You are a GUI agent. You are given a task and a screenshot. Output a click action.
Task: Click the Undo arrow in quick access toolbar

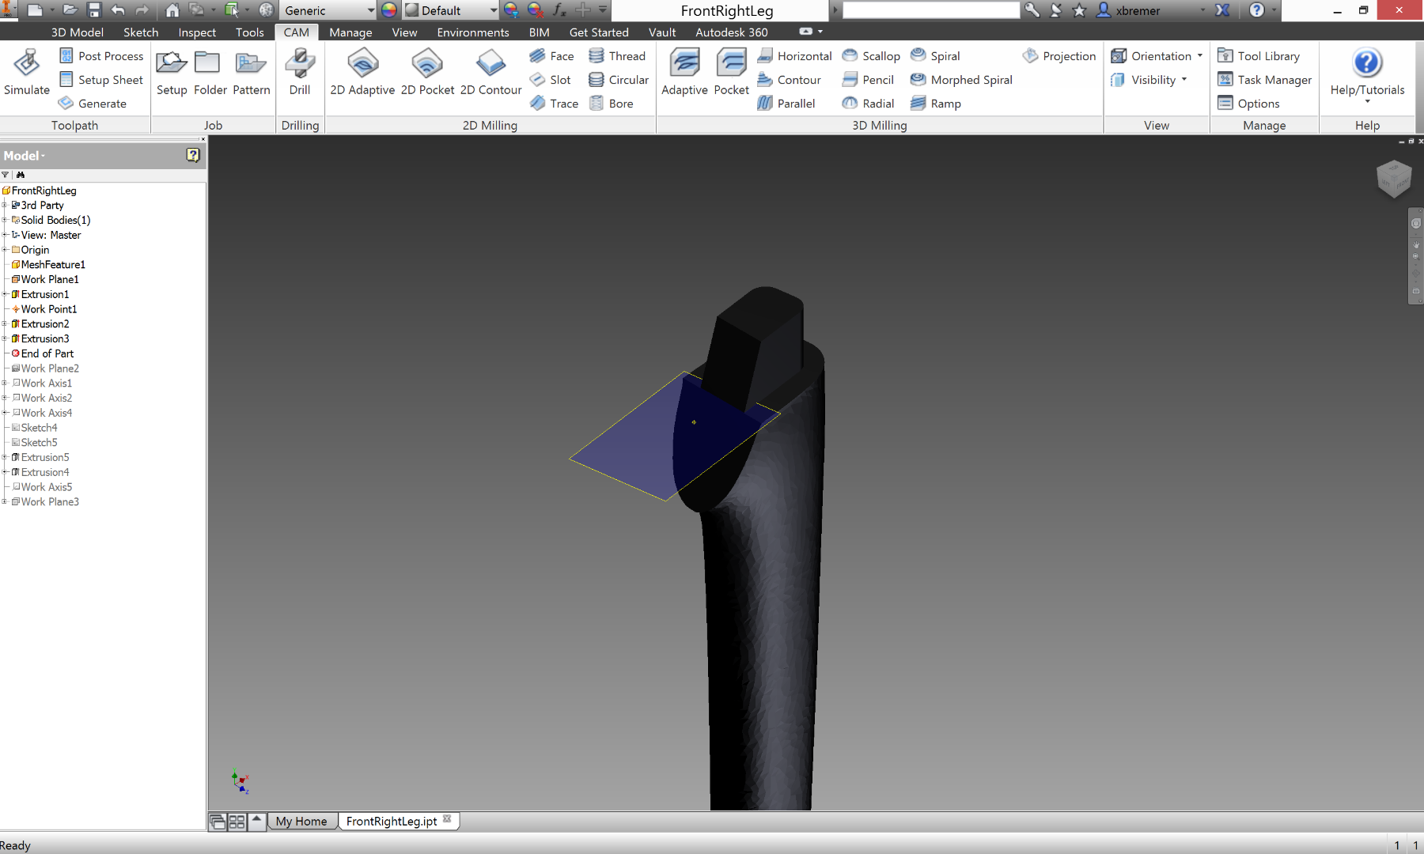[118, 10]
